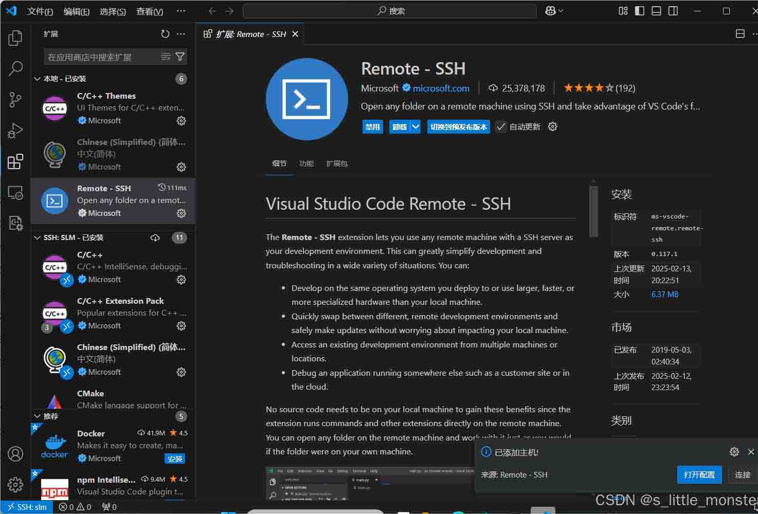Viewport: 758px width, 514px height.
Task: Switch to the Features tab
Action: (306, 163)
